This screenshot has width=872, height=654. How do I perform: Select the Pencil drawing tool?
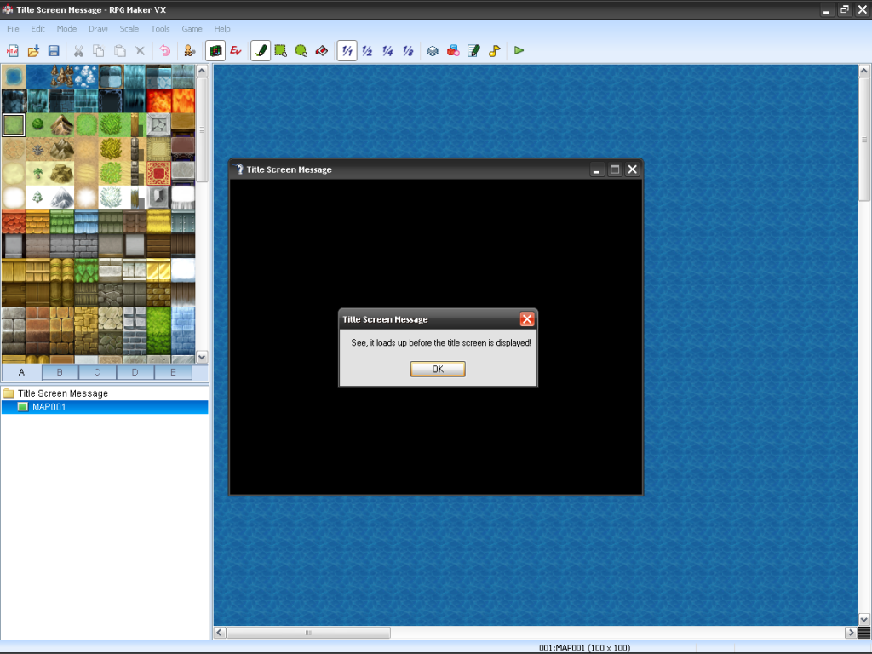tap(261, 51)
